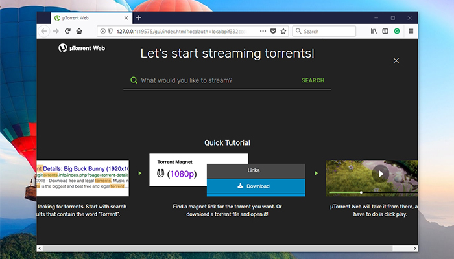Open the browser home page icon

(x=79, y=31)
